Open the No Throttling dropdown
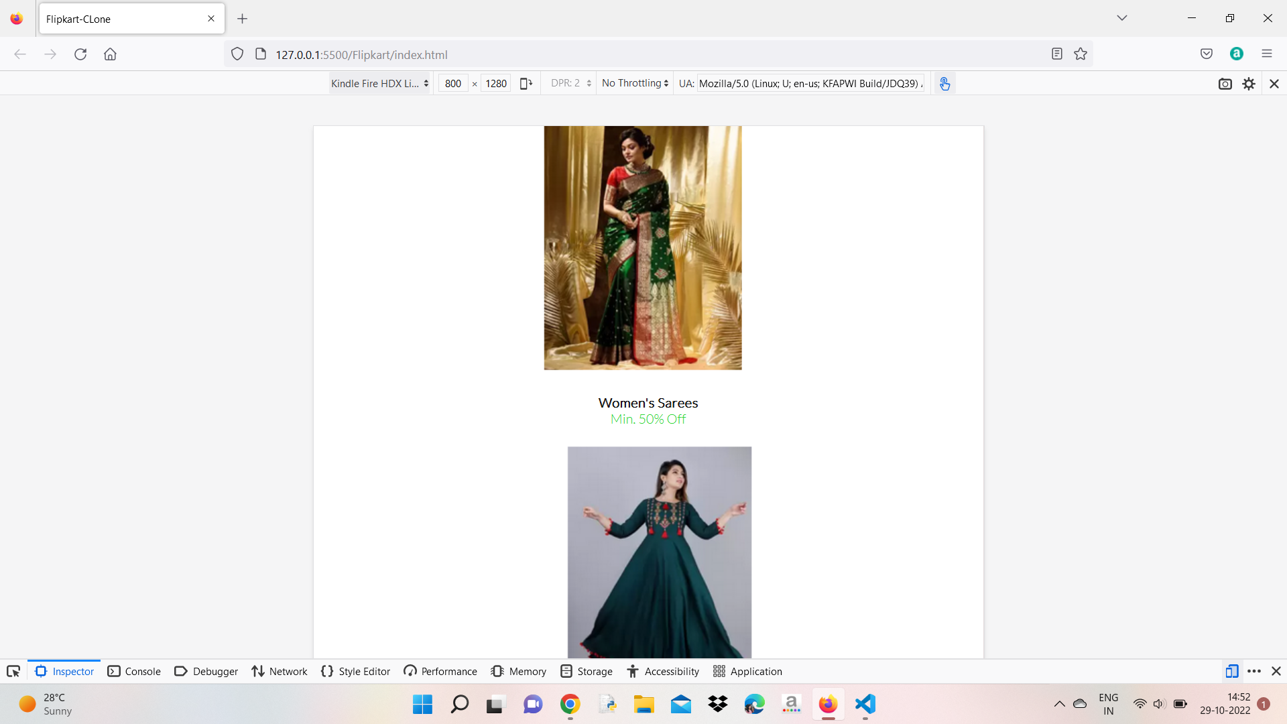Image resolution: width=1287 pixels, height=724 pixels. pyautogui.click(x=633, y=83)
